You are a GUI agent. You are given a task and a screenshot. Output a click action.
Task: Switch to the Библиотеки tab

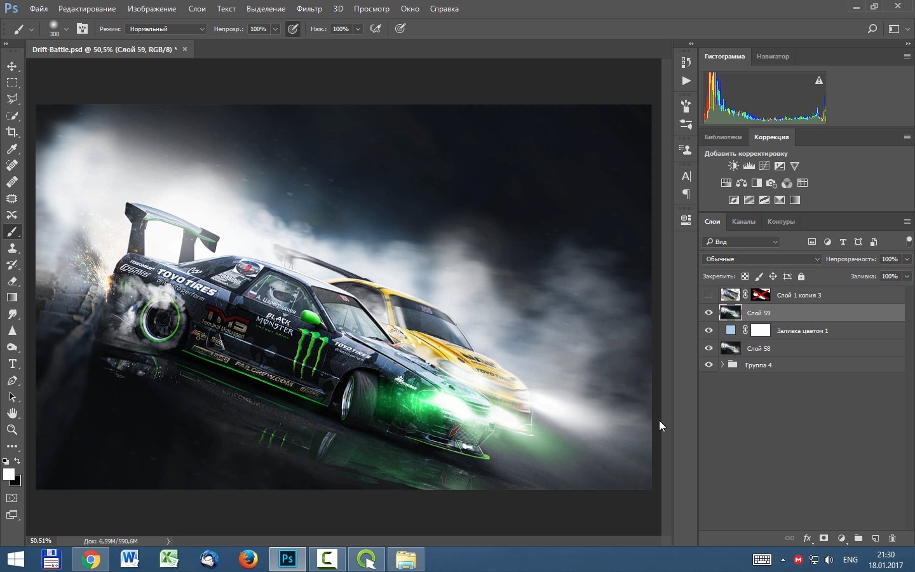pyautogui.click(x=723, y=137)
